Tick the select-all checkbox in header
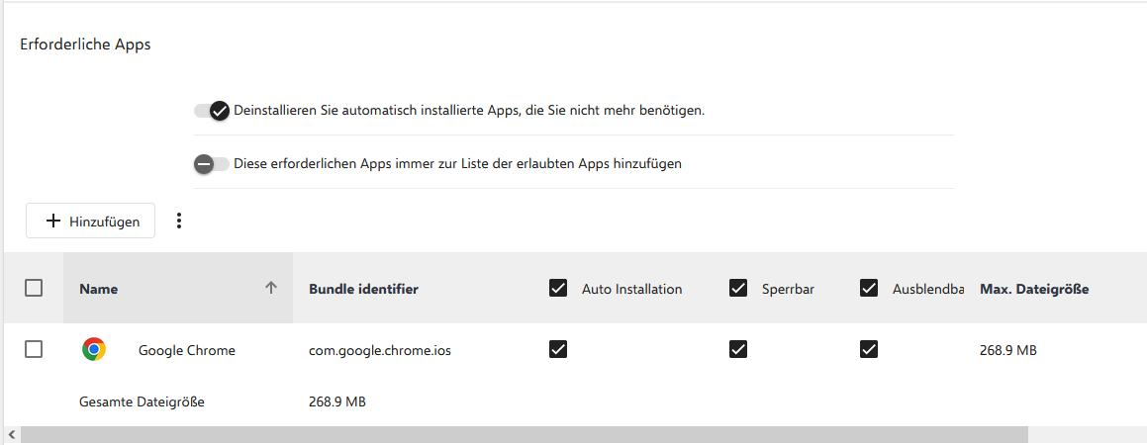The width and height of the screenshot is (1147, 445). 34,288
